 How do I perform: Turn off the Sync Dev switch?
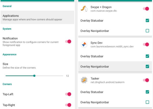pyautogui.click(x=146, y=45)
